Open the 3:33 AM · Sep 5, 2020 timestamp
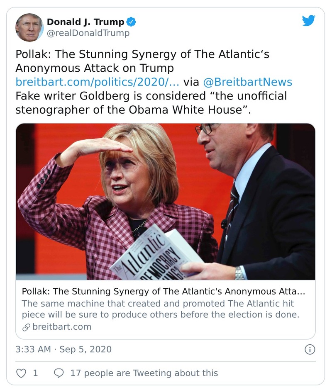Viewport: 332px width, 392px height. pyautogui.click(x=63, y=349)
